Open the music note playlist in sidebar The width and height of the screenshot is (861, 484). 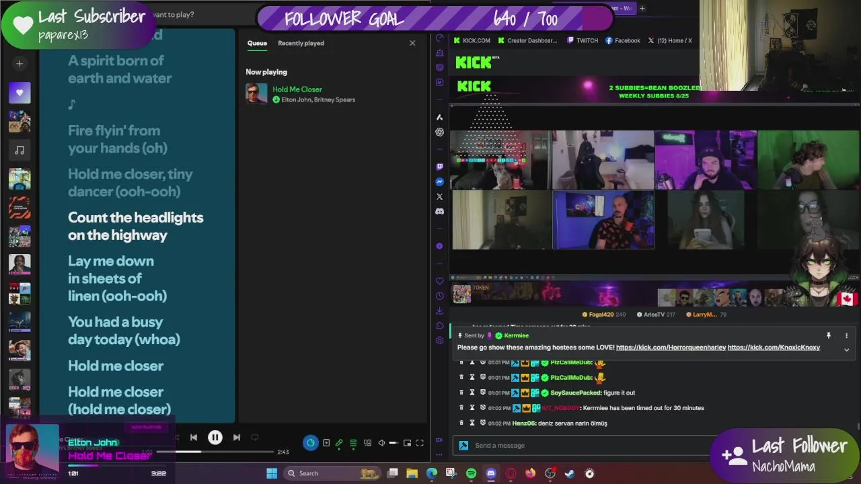point(20,150)
